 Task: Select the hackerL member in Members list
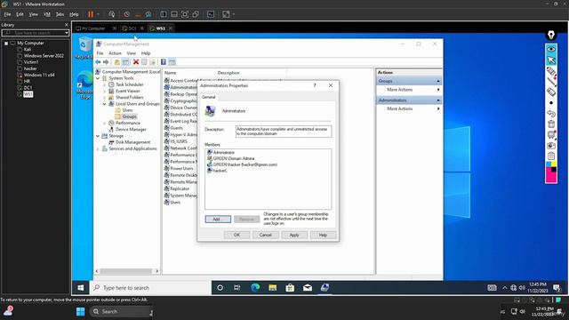point(220,171)
